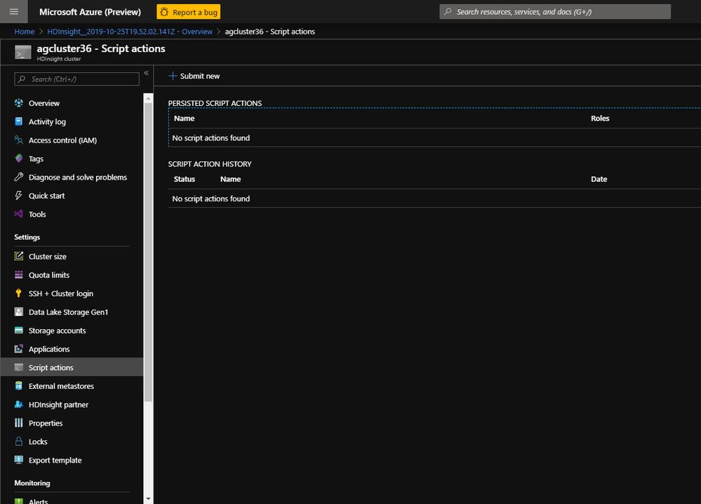Click the Storage accounts icon
Image resolution: width=701 pixels, height=504 pixels.
19,331
